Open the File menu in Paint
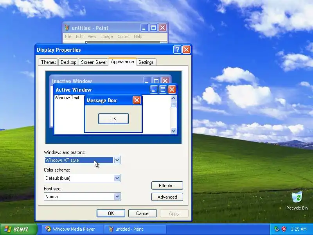Screen dimensions: 313x235 (x=68, y=36)
